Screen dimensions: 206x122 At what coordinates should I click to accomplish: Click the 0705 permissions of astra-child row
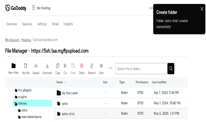140,113
